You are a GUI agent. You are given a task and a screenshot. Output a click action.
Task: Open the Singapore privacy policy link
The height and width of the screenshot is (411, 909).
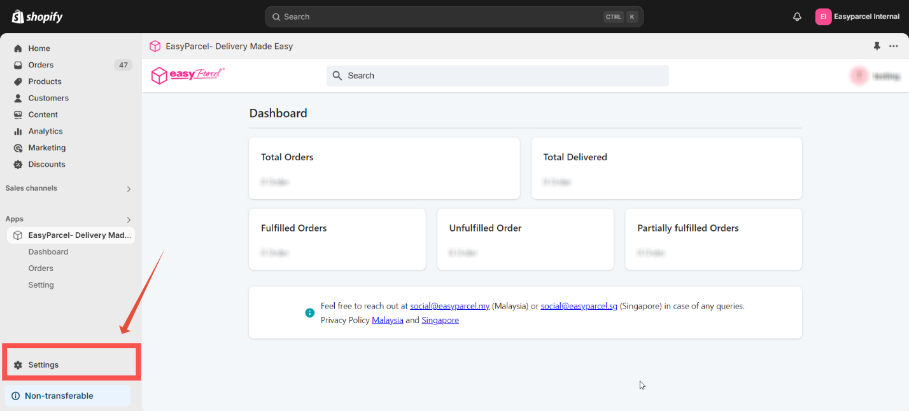(x=440, y=320)
